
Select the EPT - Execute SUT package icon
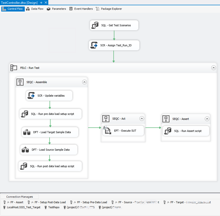tap(108, 131)
